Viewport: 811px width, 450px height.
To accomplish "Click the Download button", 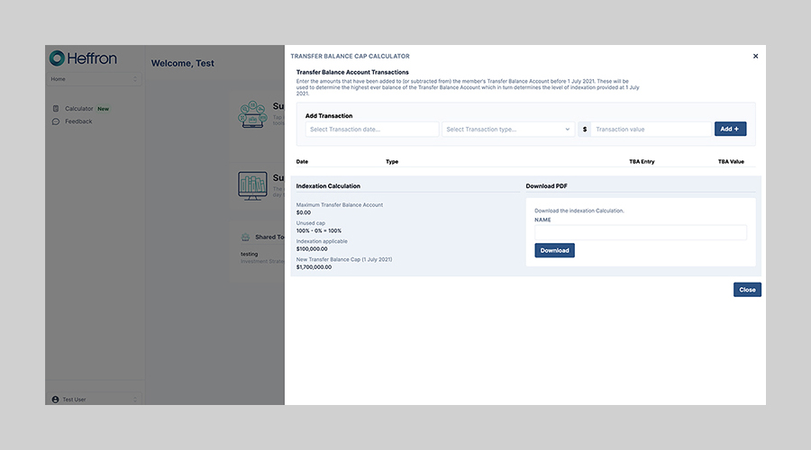I will tap(554, 250).
